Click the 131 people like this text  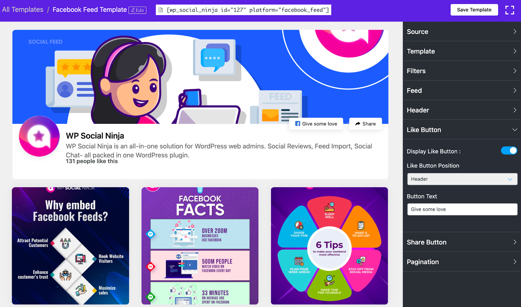92,161
